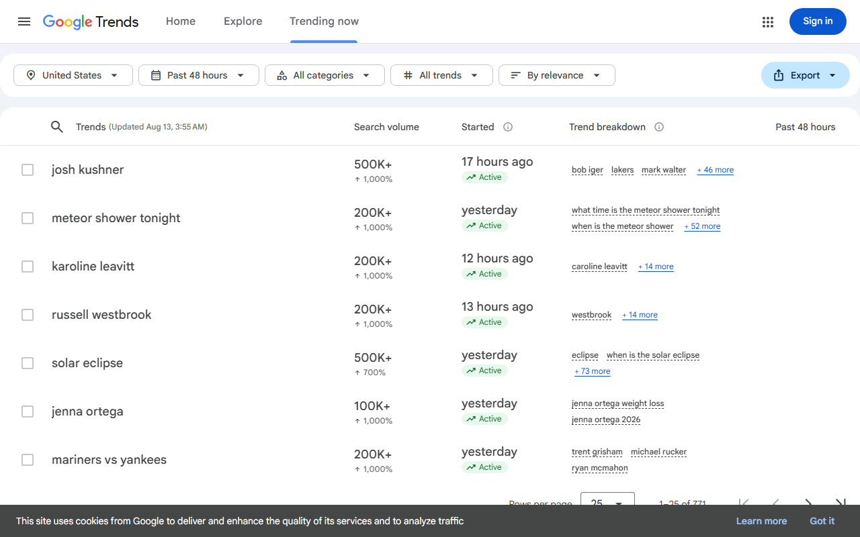
Task: Open the caroline leavitt related query
Action: pyautogui.click(x=599, y=266)
